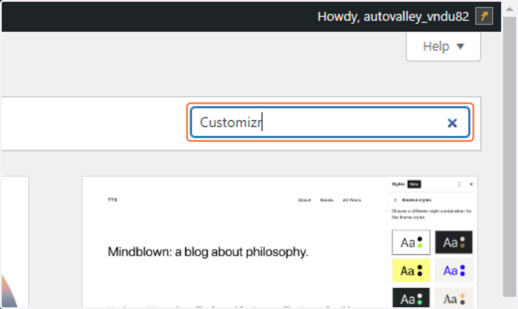Click into the Customizr search themes field
This screenshot has height=309, width=518.
tap(330, 122)
